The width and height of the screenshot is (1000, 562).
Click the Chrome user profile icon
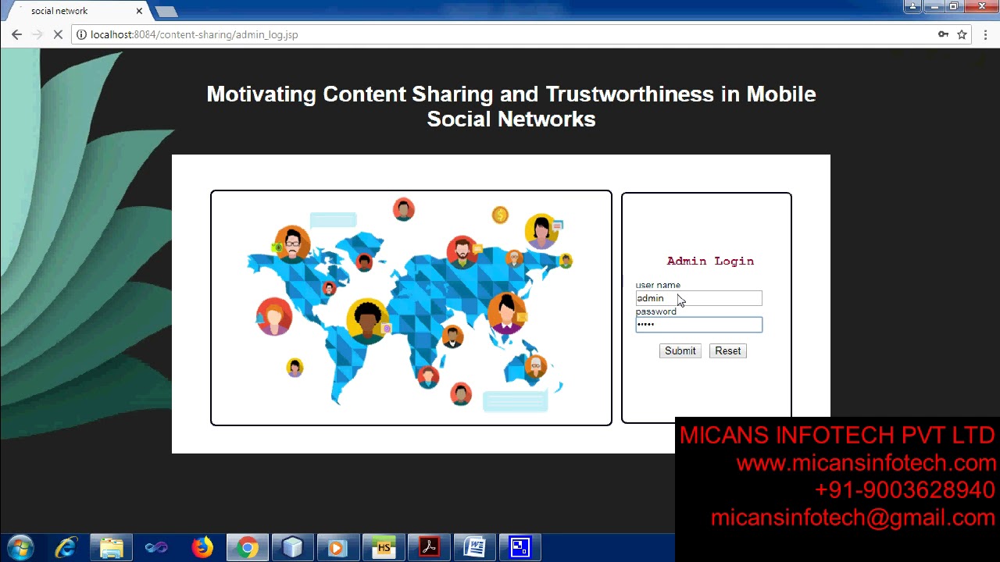(x=912, y=6)
